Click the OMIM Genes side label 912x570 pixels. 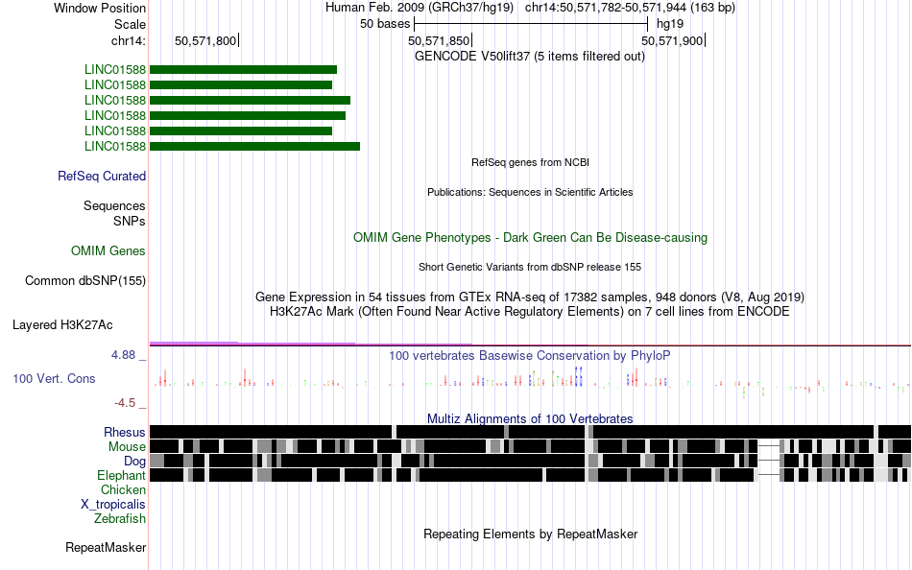[108, 251]
